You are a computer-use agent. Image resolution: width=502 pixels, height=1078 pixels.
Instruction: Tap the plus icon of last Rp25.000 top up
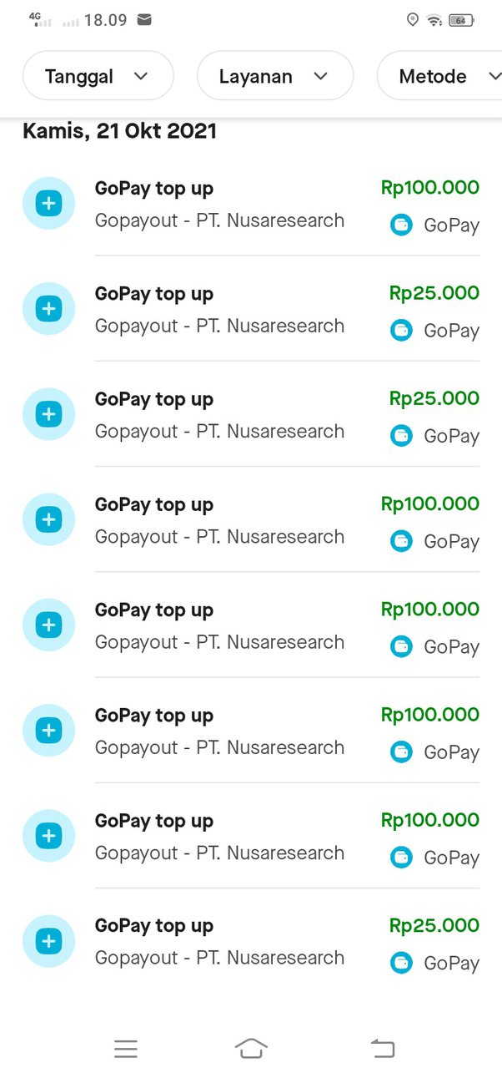point(48,941)
